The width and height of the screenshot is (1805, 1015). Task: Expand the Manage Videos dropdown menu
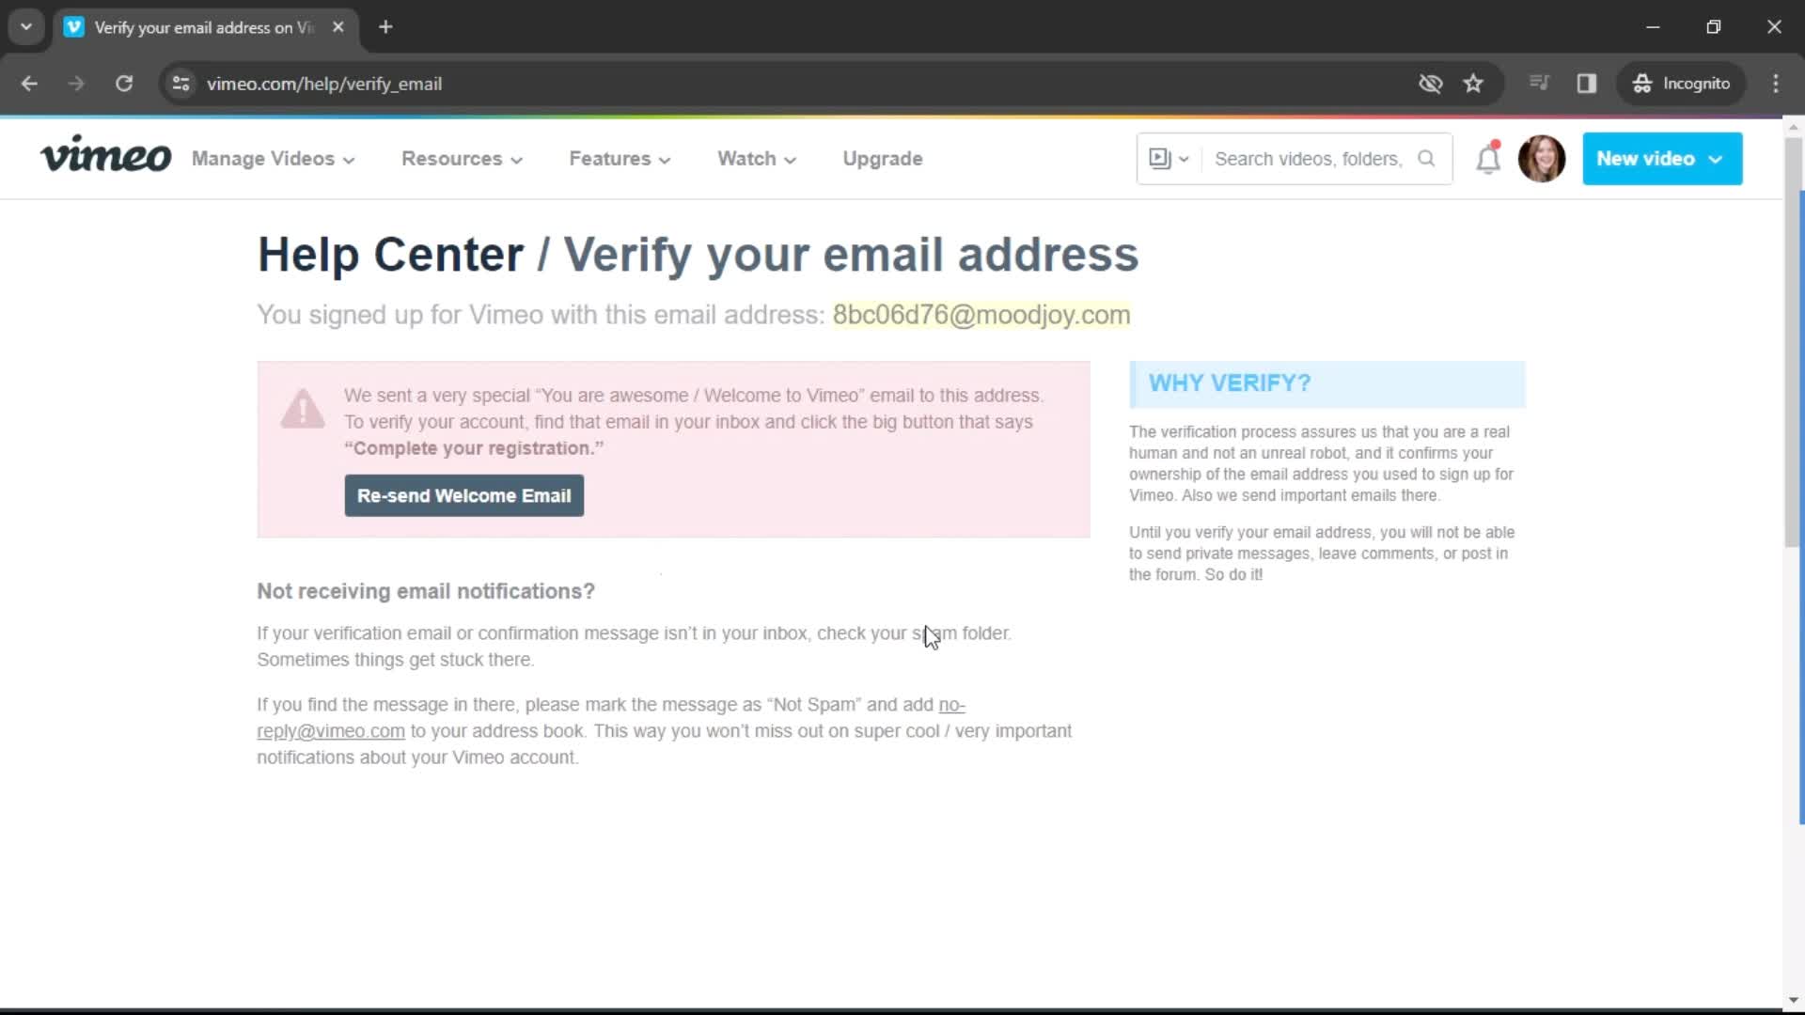click(x=270, y=159)
